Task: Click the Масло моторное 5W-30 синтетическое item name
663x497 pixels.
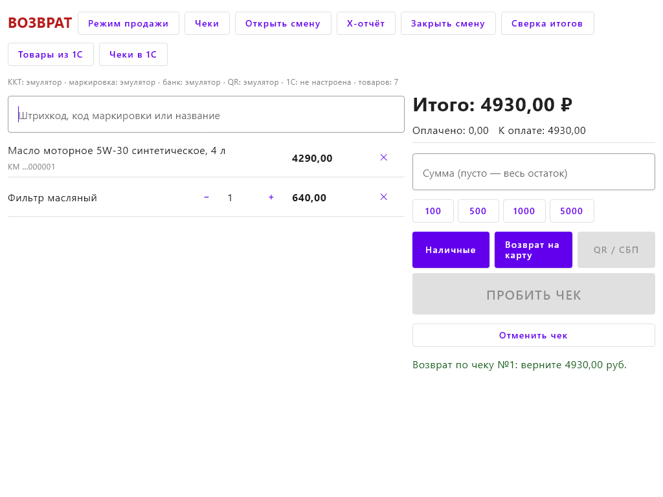Action: (x=117, y=150)
